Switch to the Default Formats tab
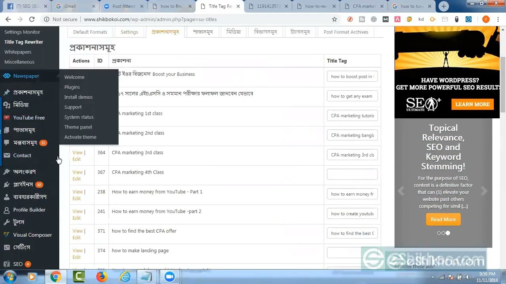The image size is (506, 284). tap(90, 32)
